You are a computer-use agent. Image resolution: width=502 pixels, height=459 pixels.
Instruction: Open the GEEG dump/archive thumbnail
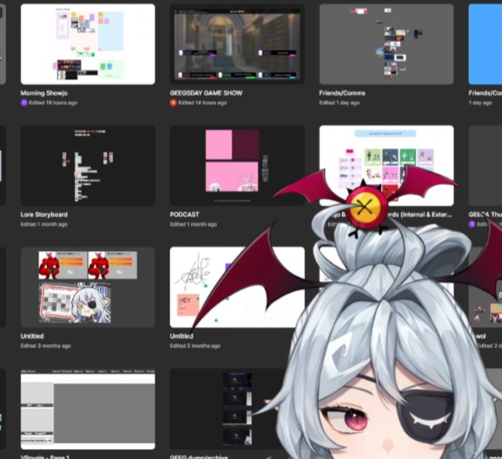click(227, 409)
